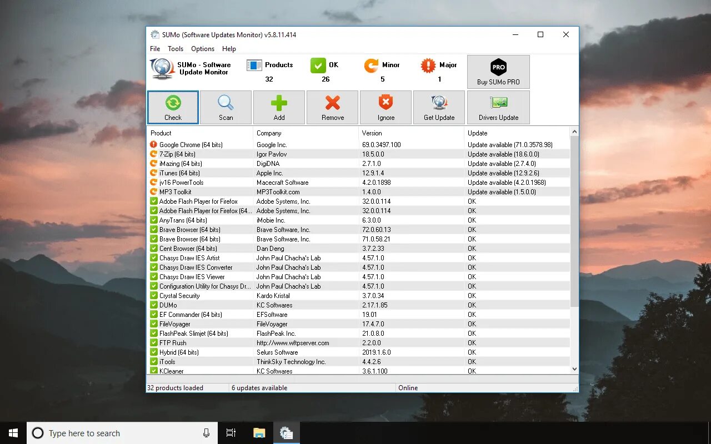Select iTunes (64 bits) entry

(179, 173)
